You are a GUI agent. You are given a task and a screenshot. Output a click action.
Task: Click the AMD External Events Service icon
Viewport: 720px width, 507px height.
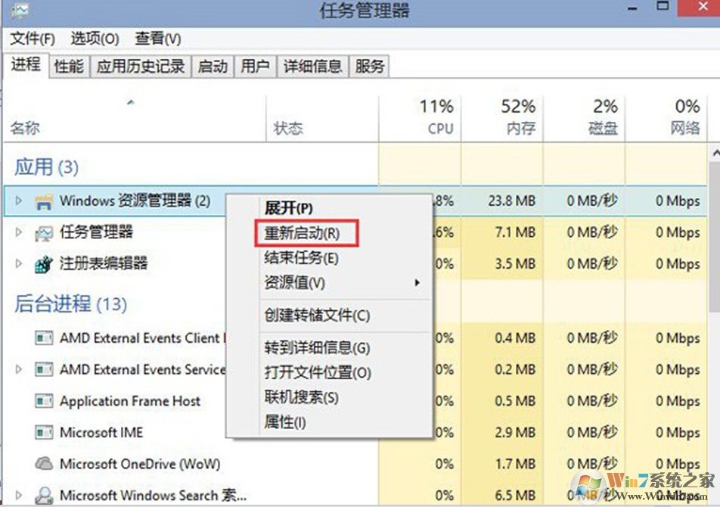(x=44, y=370)
